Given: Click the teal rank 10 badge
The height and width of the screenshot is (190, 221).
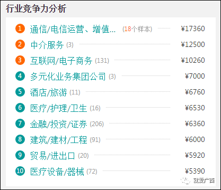Looking at the screenshot, I should pos(20,171).
